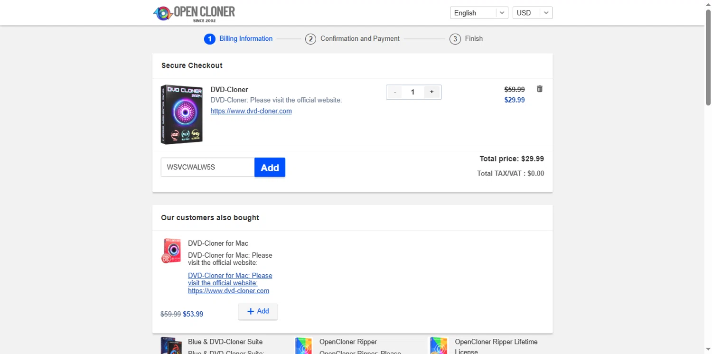The width and height of the screenshot is (712, 354).
Task: Decrease DVD-Cloner quantity with minus button
Action: 395,92
